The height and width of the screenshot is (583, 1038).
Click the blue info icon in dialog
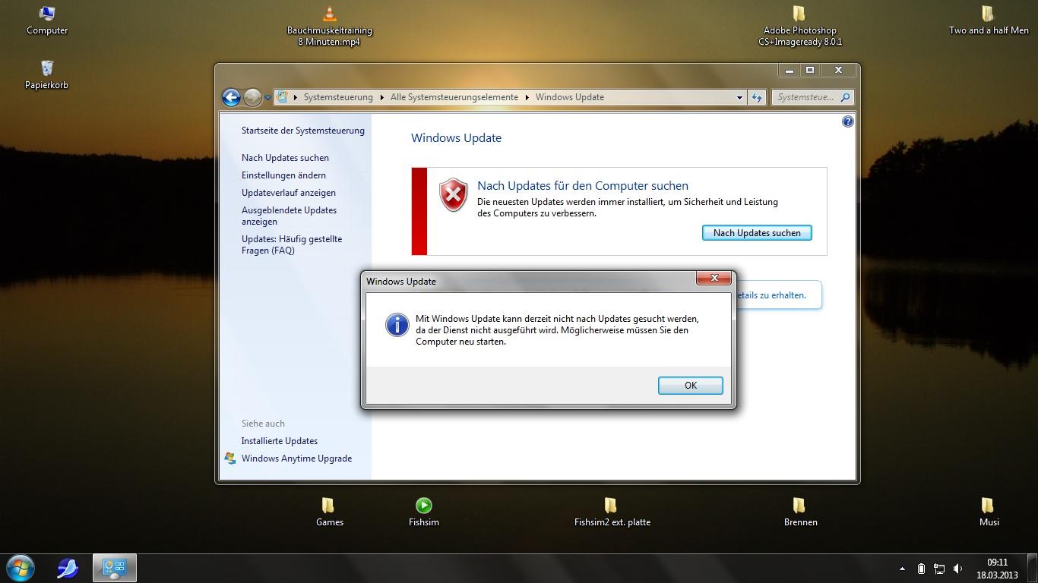click(397, 325)
